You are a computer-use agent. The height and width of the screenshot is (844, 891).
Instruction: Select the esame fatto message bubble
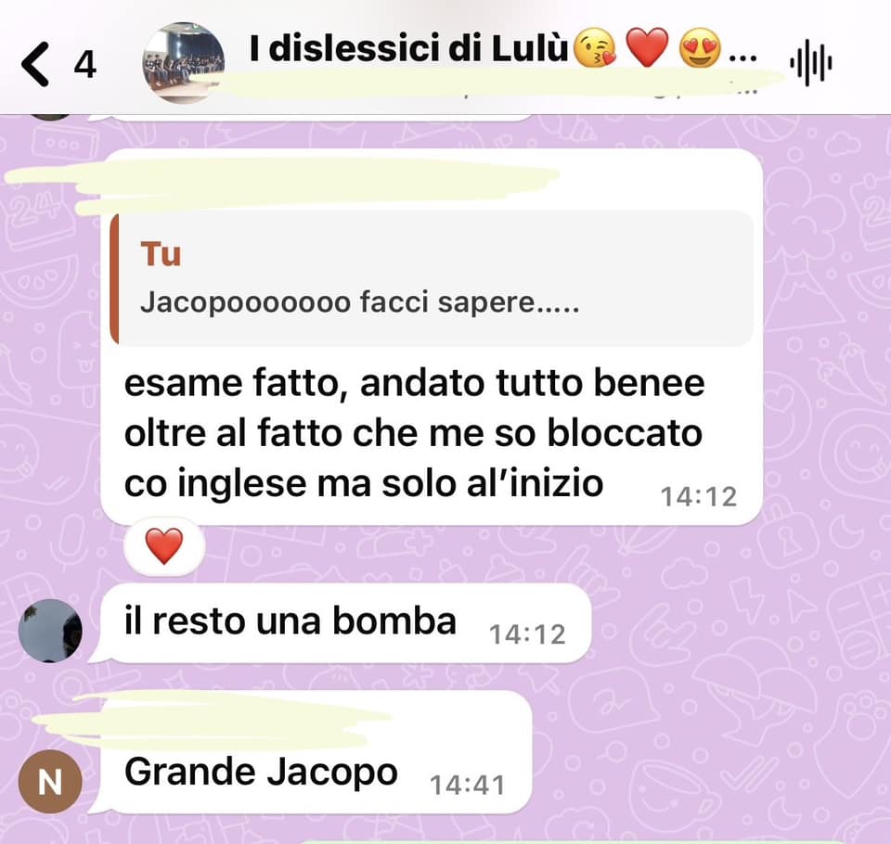coord(432,337)
